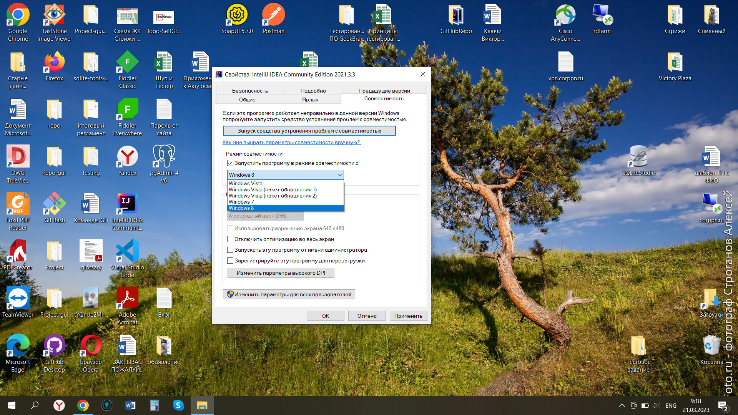The height and width of the screenshot is (415, 738).
Task: Open FastStone Image Viewer shortcut
Action: (55, 22)
